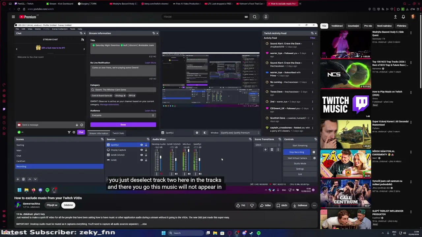Viewport: 422px width, 237px height.
Task: Lock the Spotify2 source
Action: (x=146, y=145)
